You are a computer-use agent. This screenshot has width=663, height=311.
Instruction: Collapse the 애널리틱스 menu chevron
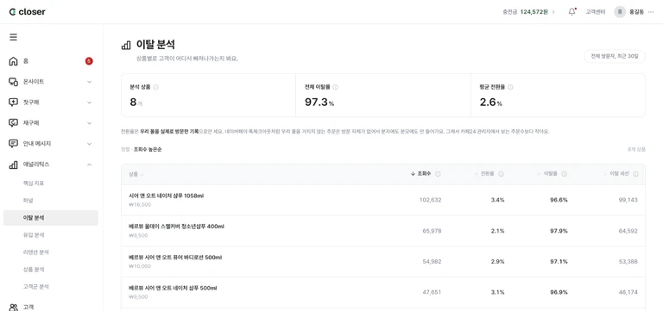click(x=89, y=165)
